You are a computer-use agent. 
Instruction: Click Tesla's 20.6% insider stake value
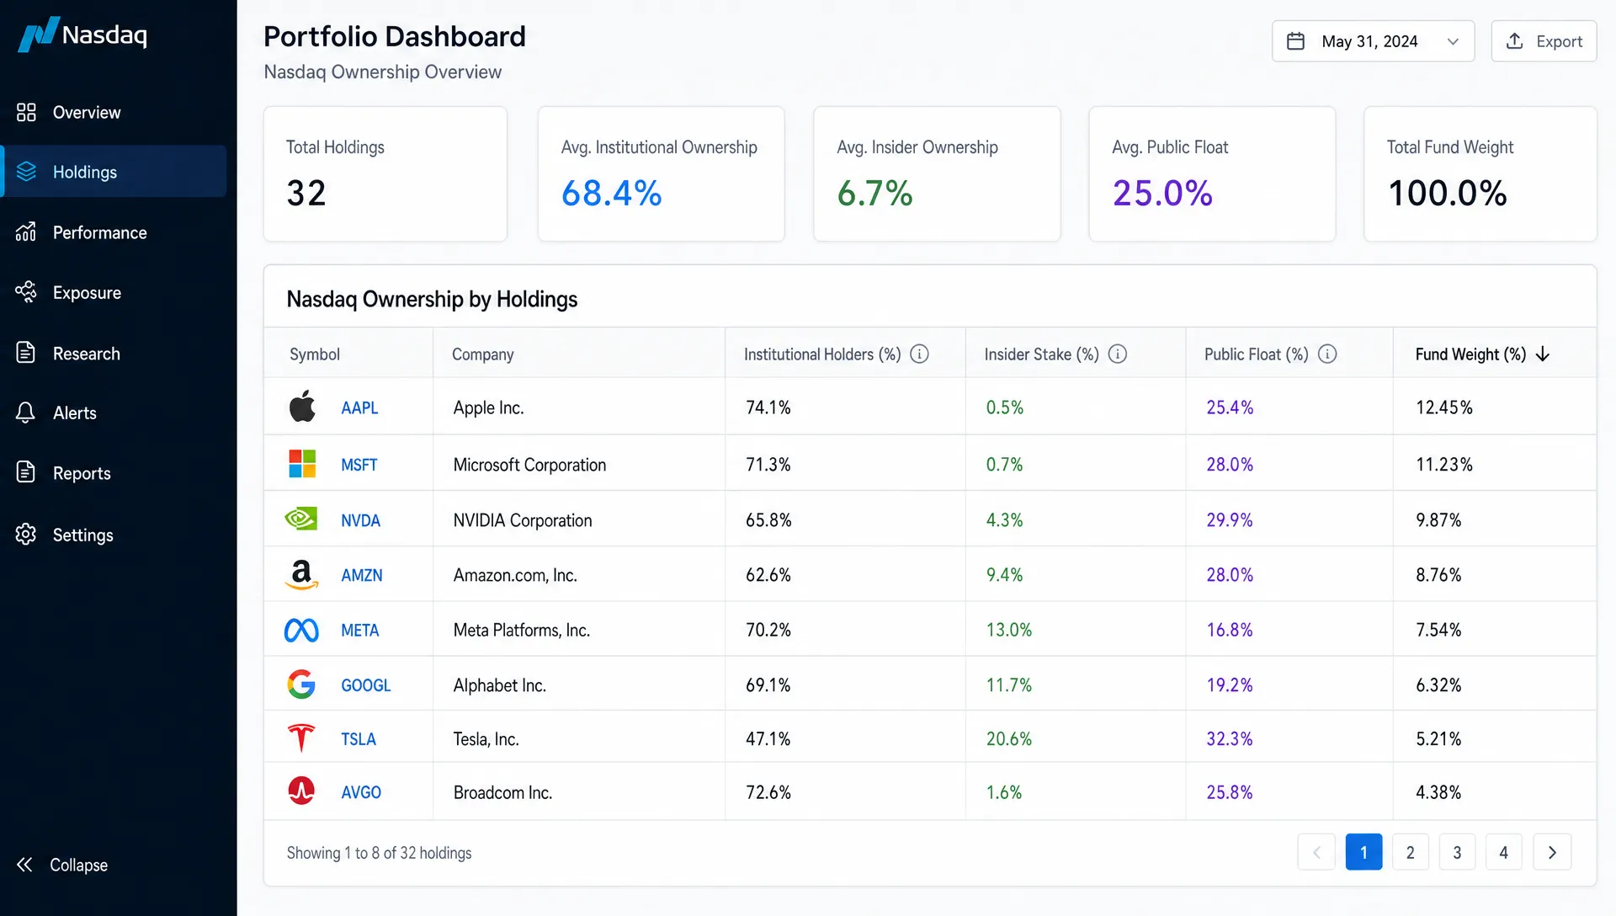(x=1009, y=739)
